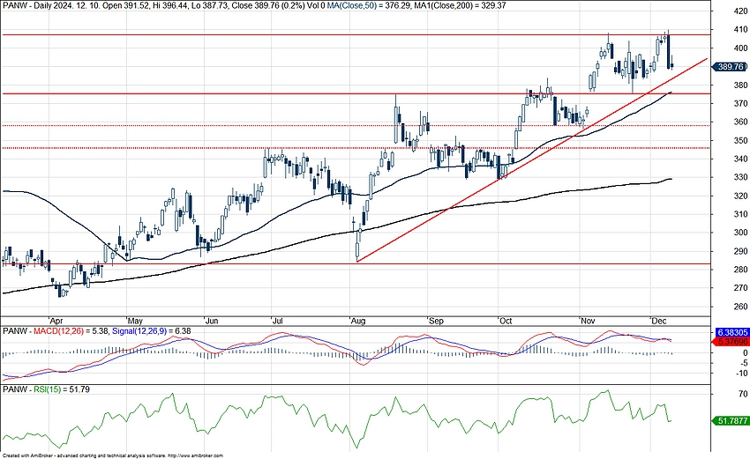Image resolution: width=750 pixels, height=459 pixels.
Task: Click the 330 price axis label
Action: tap(740, 177)
